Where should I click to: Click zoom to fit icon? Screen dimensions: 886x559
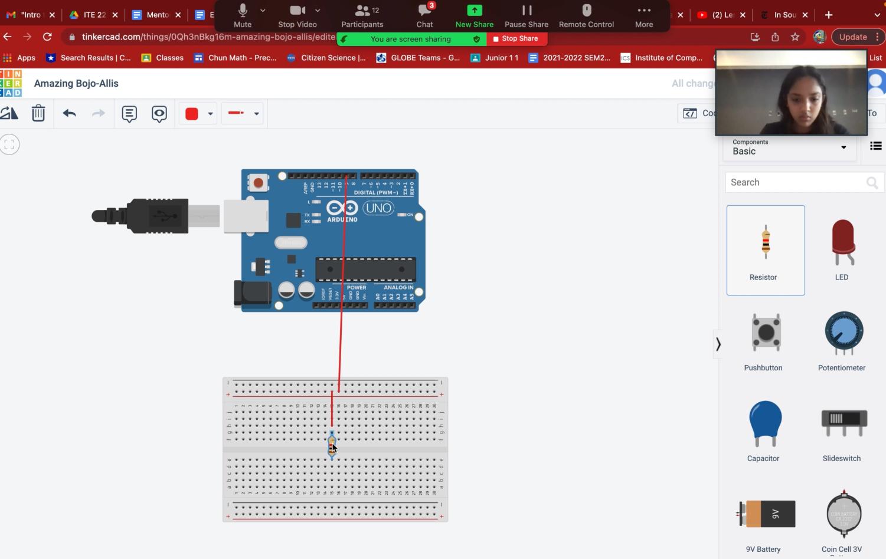pos(9,144)
